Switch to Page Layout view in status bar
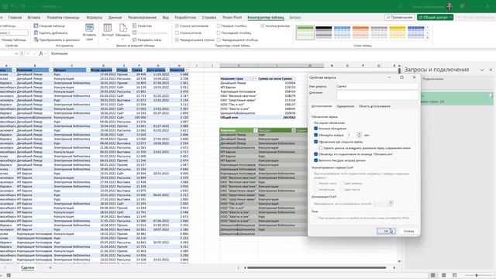 point(444,275)
